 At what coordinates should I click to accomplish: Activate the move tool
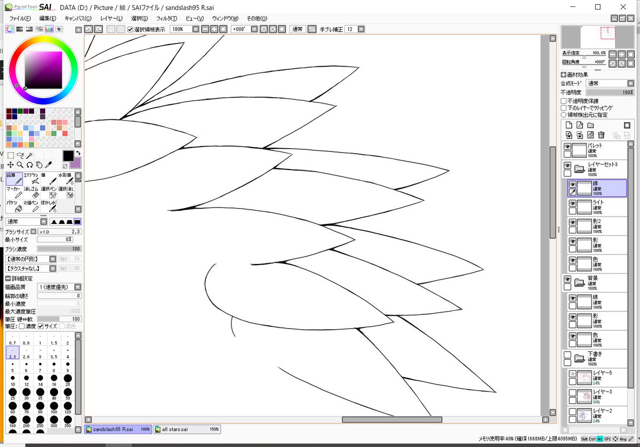(x=11, y=165)
